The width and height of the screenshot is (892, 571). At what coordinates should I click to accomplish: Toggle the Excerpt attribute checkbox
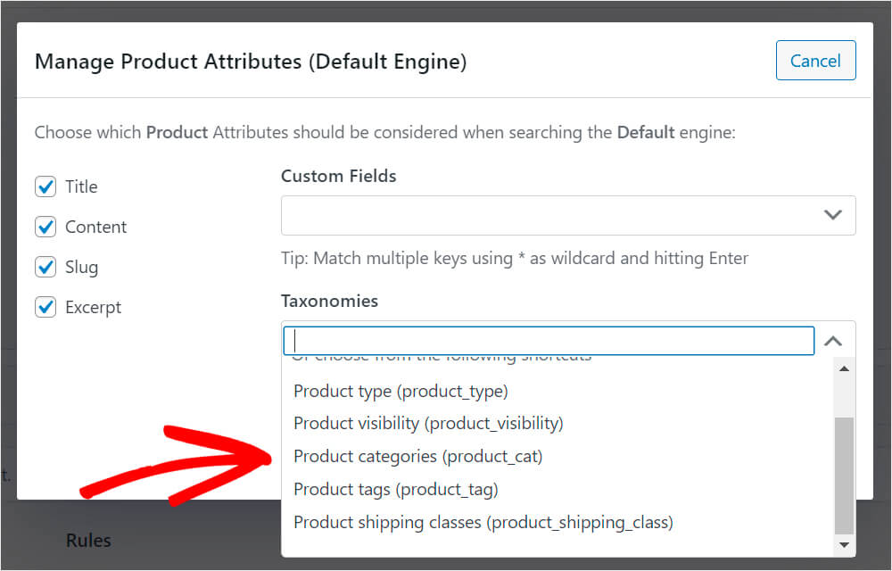(45, 307)
